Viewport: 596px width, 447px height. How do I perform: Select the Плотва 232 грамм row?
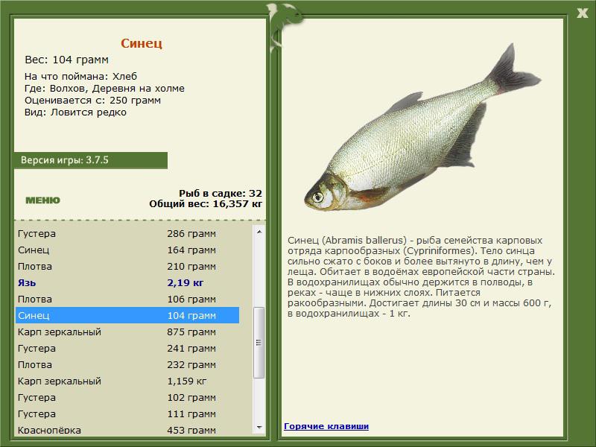click(127, 364)
